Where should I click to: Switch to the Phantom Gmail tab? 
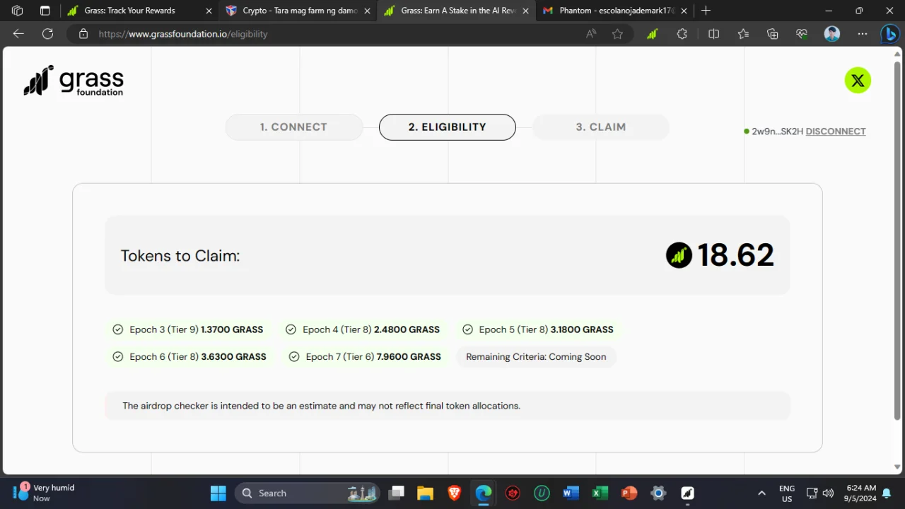click(x=614, y=11)
